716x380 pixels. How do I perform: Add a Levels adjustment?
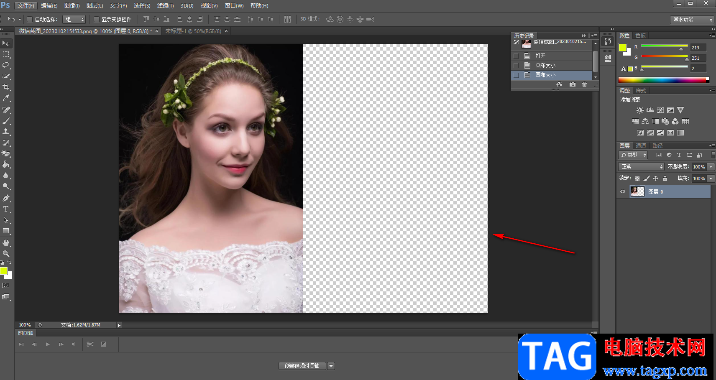650,110
